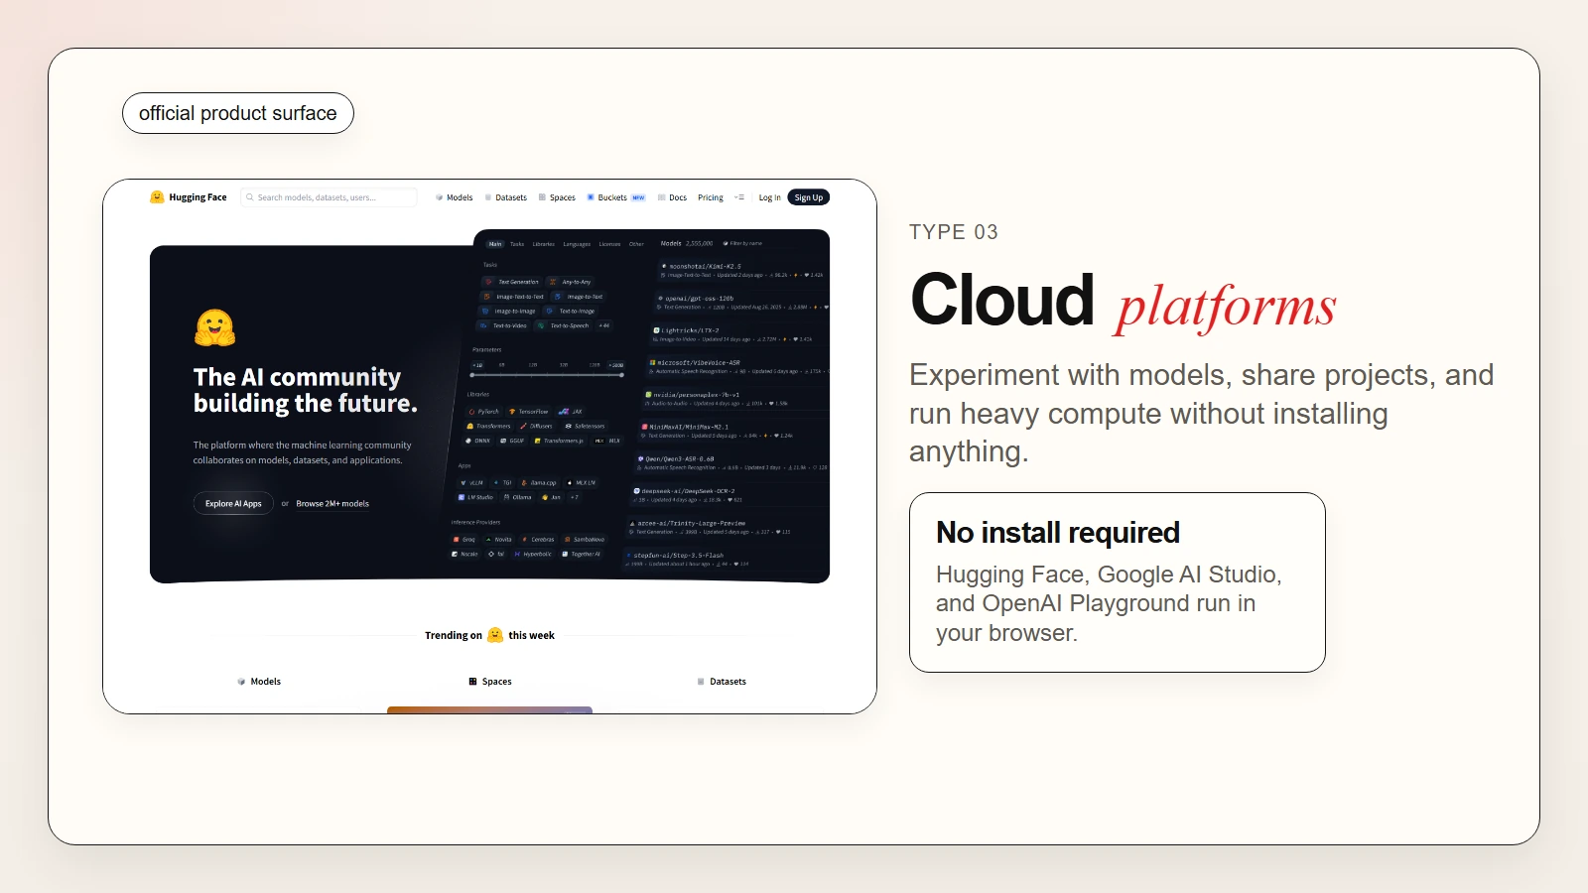Click the Sign Up button

[x=809, y=197]
